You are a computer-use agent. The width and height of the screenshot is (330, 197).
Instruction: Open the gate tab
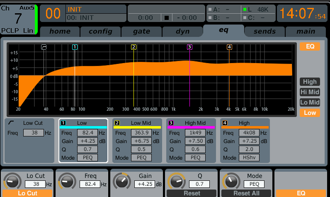click(141, 32)
